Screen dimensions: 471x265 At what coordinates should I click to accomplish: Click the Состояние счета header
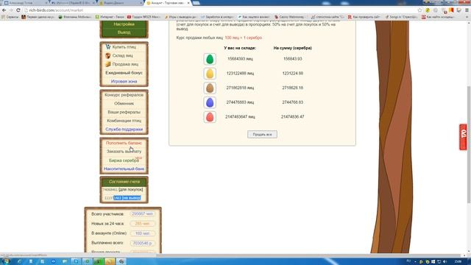124,182
